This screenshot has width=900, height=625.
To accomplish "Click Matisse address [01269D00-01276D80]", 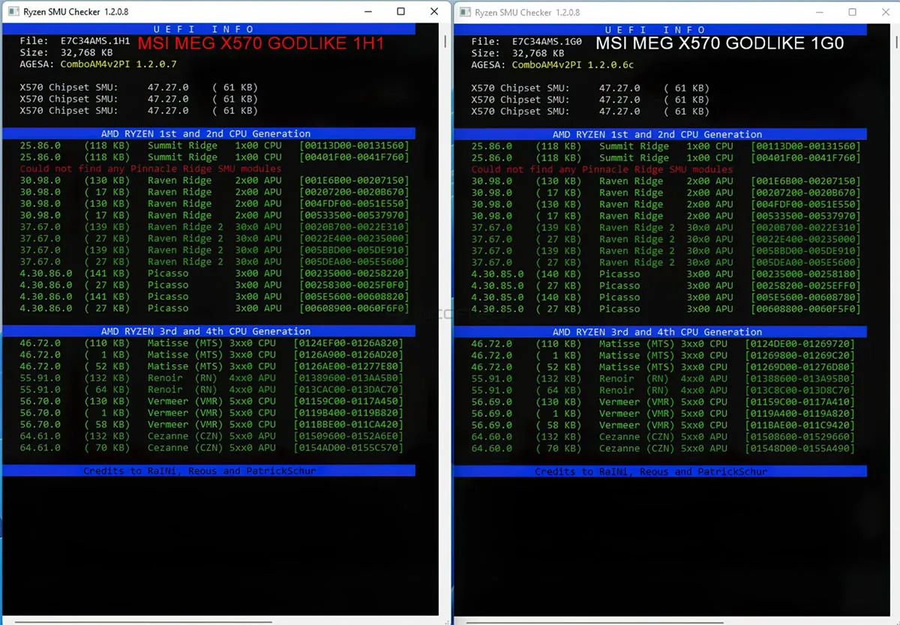I will pos(799,367).
